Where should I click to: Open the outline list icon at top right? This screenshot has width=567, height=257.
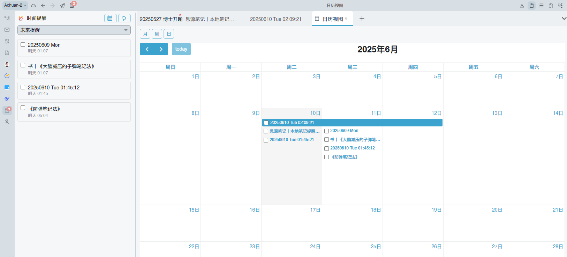point(541,6)
